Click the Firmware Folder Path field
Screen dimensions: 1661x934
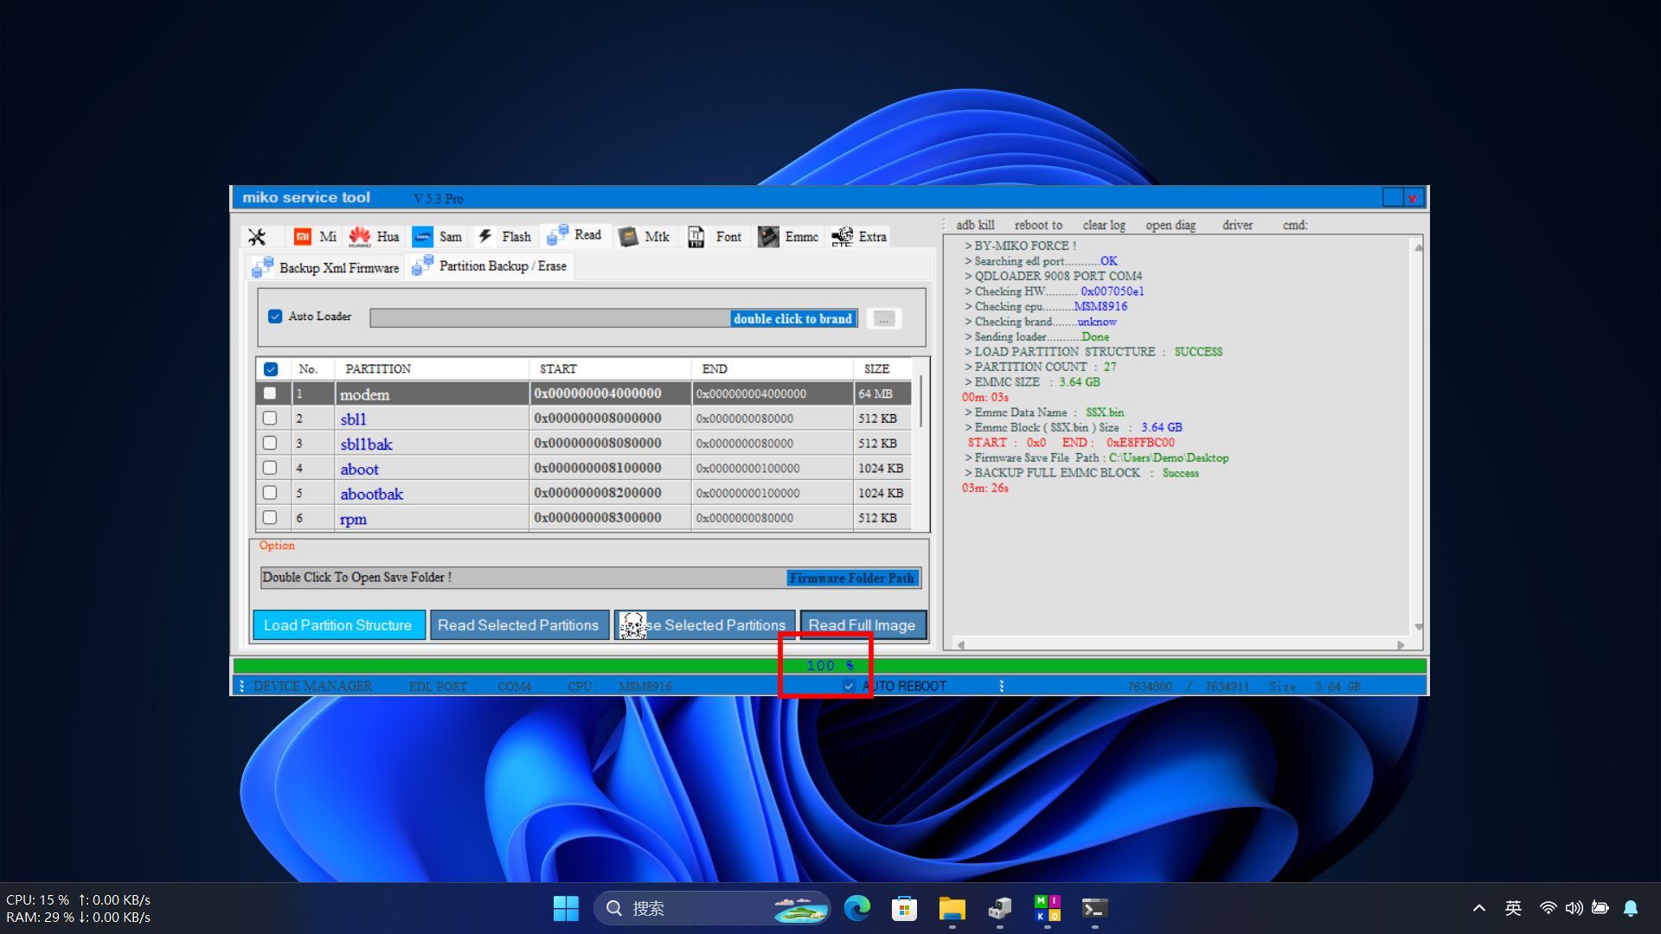851,578
